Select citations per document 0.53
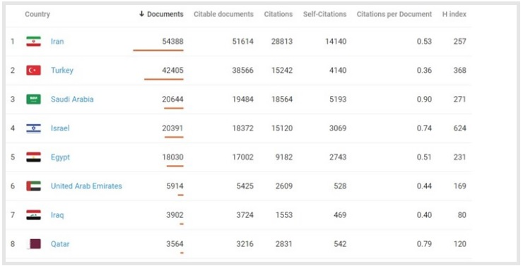The image size is (523, 266). pyautogui.click(x=424, y=42)
